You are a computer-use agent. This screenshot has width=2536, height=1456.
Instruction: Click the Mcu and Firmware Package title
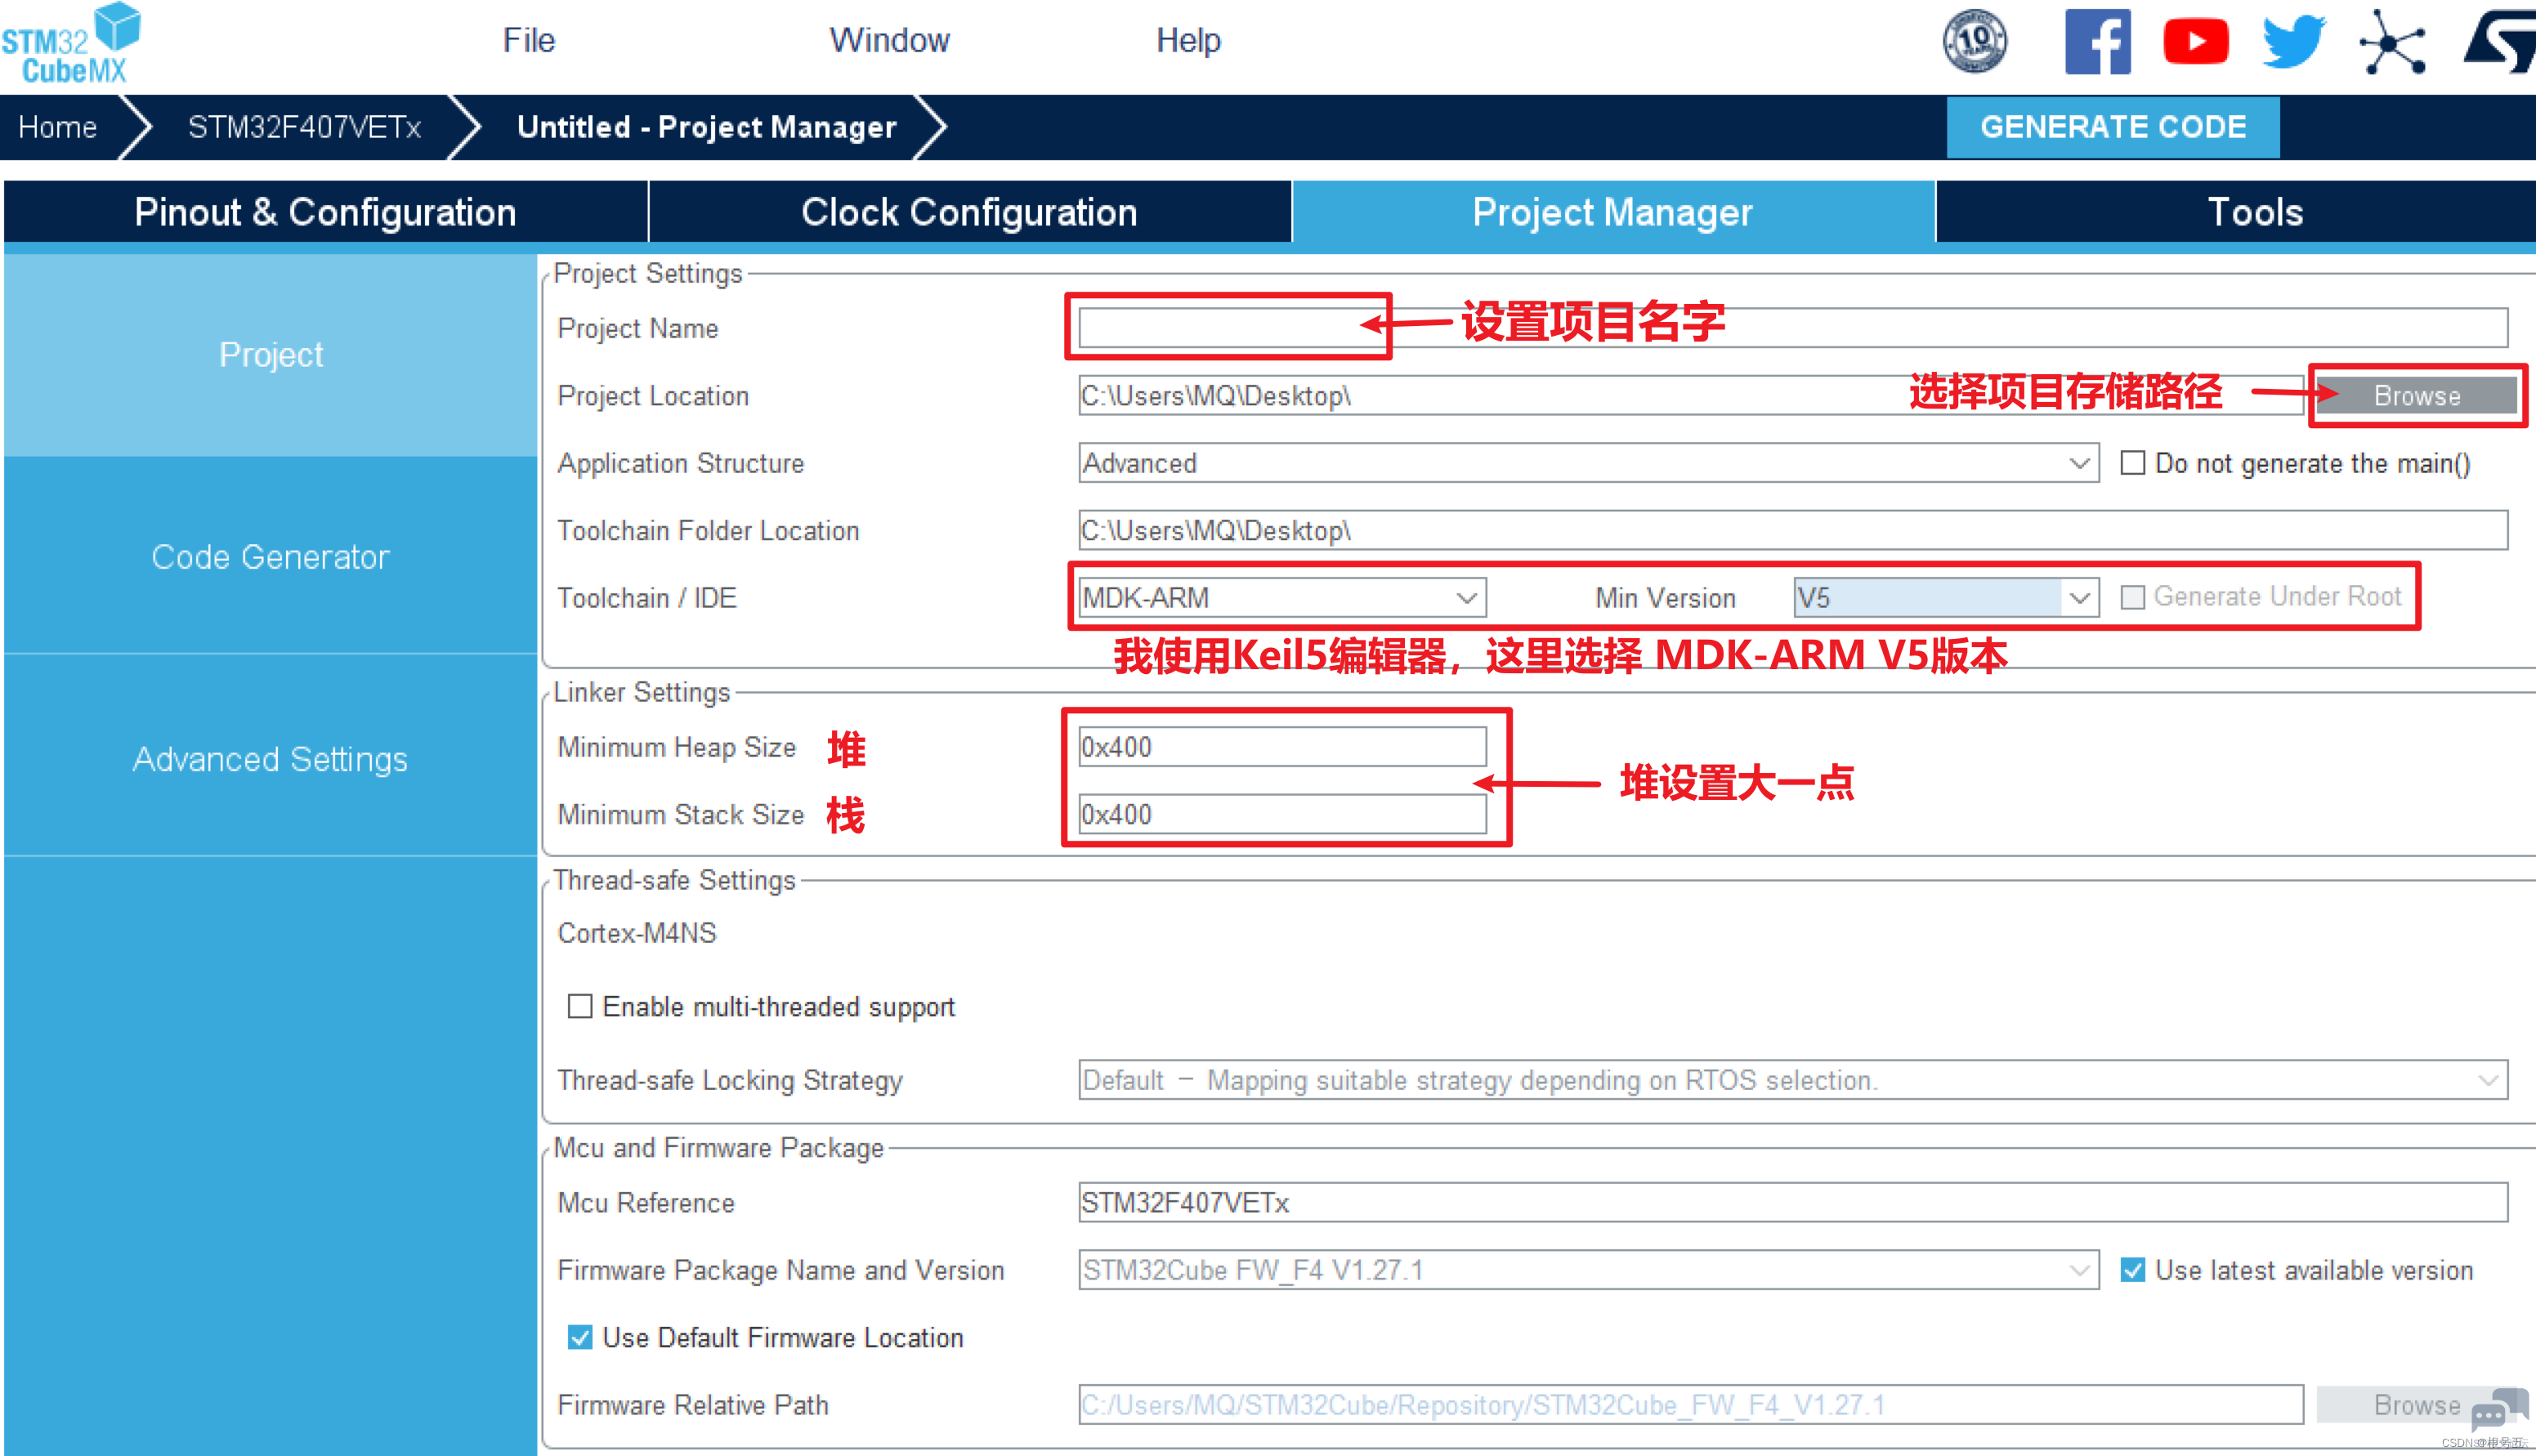(x=718, y=1147)
